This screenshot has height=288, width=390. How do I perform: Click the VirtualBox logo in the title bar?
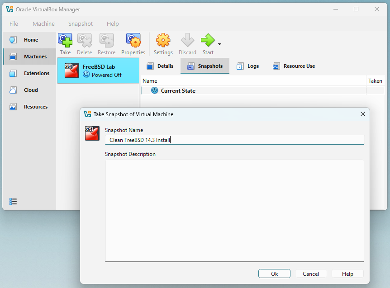(x=10, y=9)
